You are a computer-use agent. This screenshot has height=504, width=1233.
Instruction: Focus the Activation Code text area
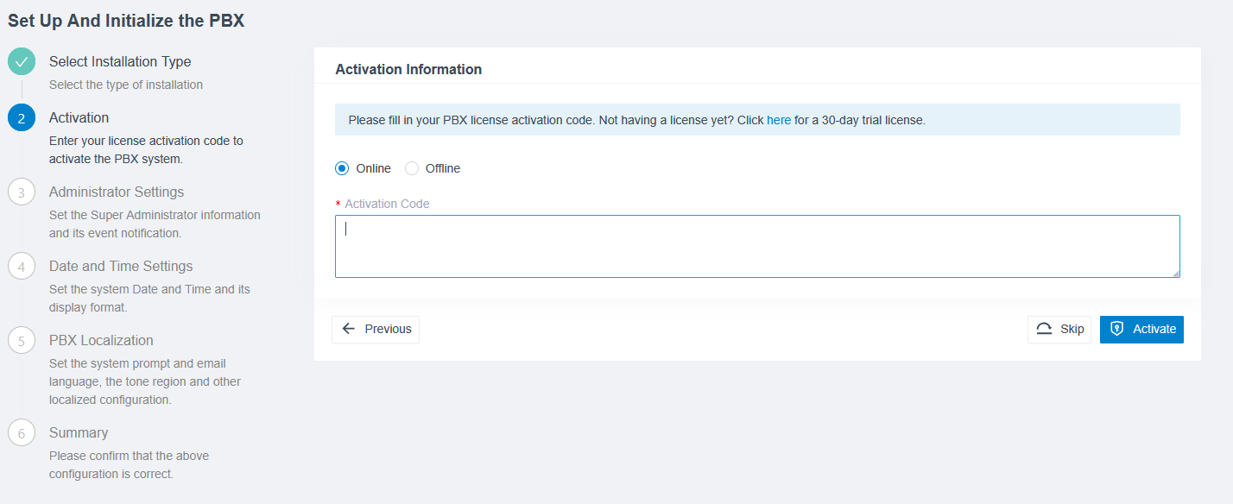coord(757,246)
